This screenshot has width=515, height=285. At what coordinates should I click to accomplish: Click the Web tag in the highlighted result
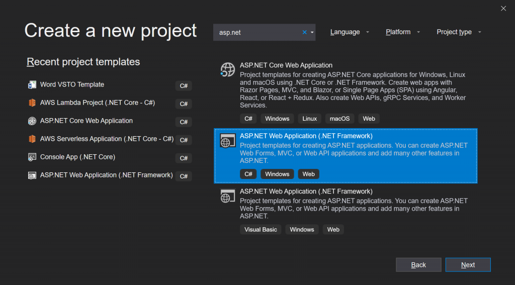point(308,174)
